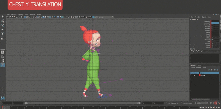221x109 pixels.
Task: Toggle the auto keyframe button
Action: 215,103
